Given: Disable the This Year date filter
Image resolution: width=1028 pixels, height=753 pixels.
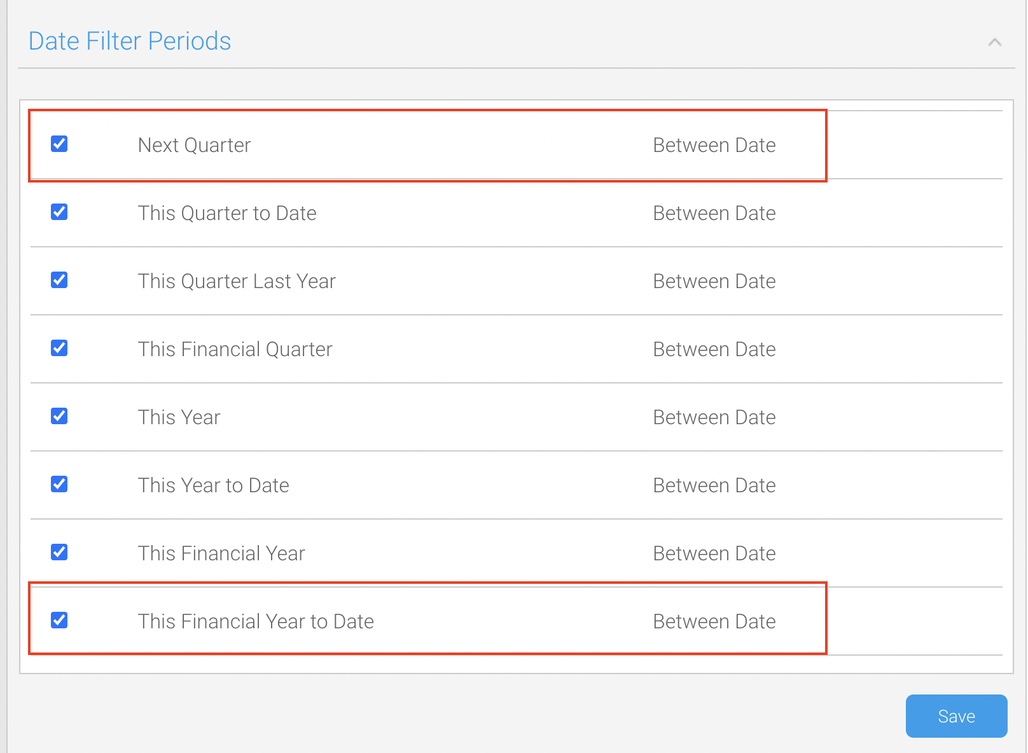Looking at the screenshot, I should pos(59,417).
